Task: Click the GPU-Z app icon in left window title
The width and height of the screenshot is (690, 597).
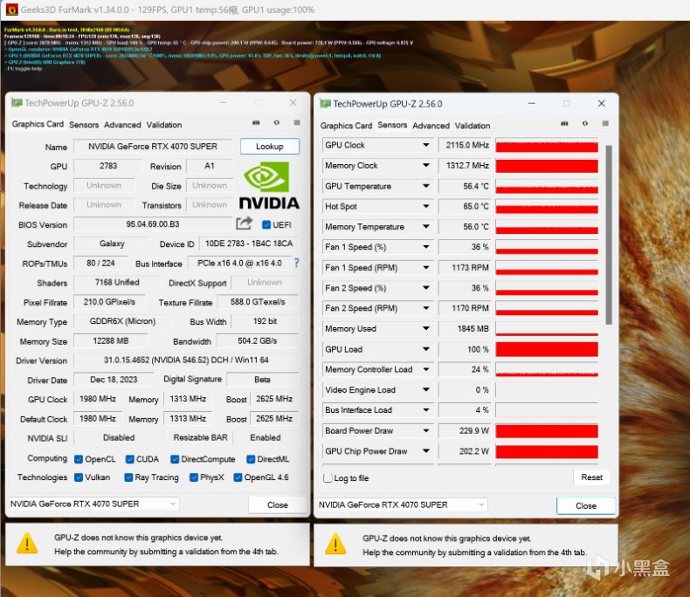Action: pos(17,103)
